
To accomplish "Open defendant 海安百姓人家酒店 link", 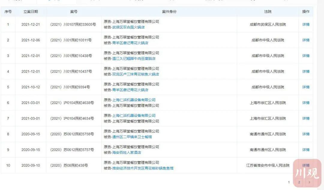I will 127,153.
